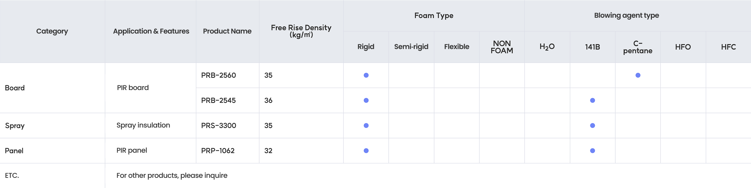Click the NON FOAM column header
Viewport: 751px width, 188px height.
coord(502,47)
